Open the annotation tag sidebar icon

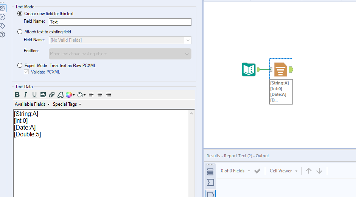point(3,26)
